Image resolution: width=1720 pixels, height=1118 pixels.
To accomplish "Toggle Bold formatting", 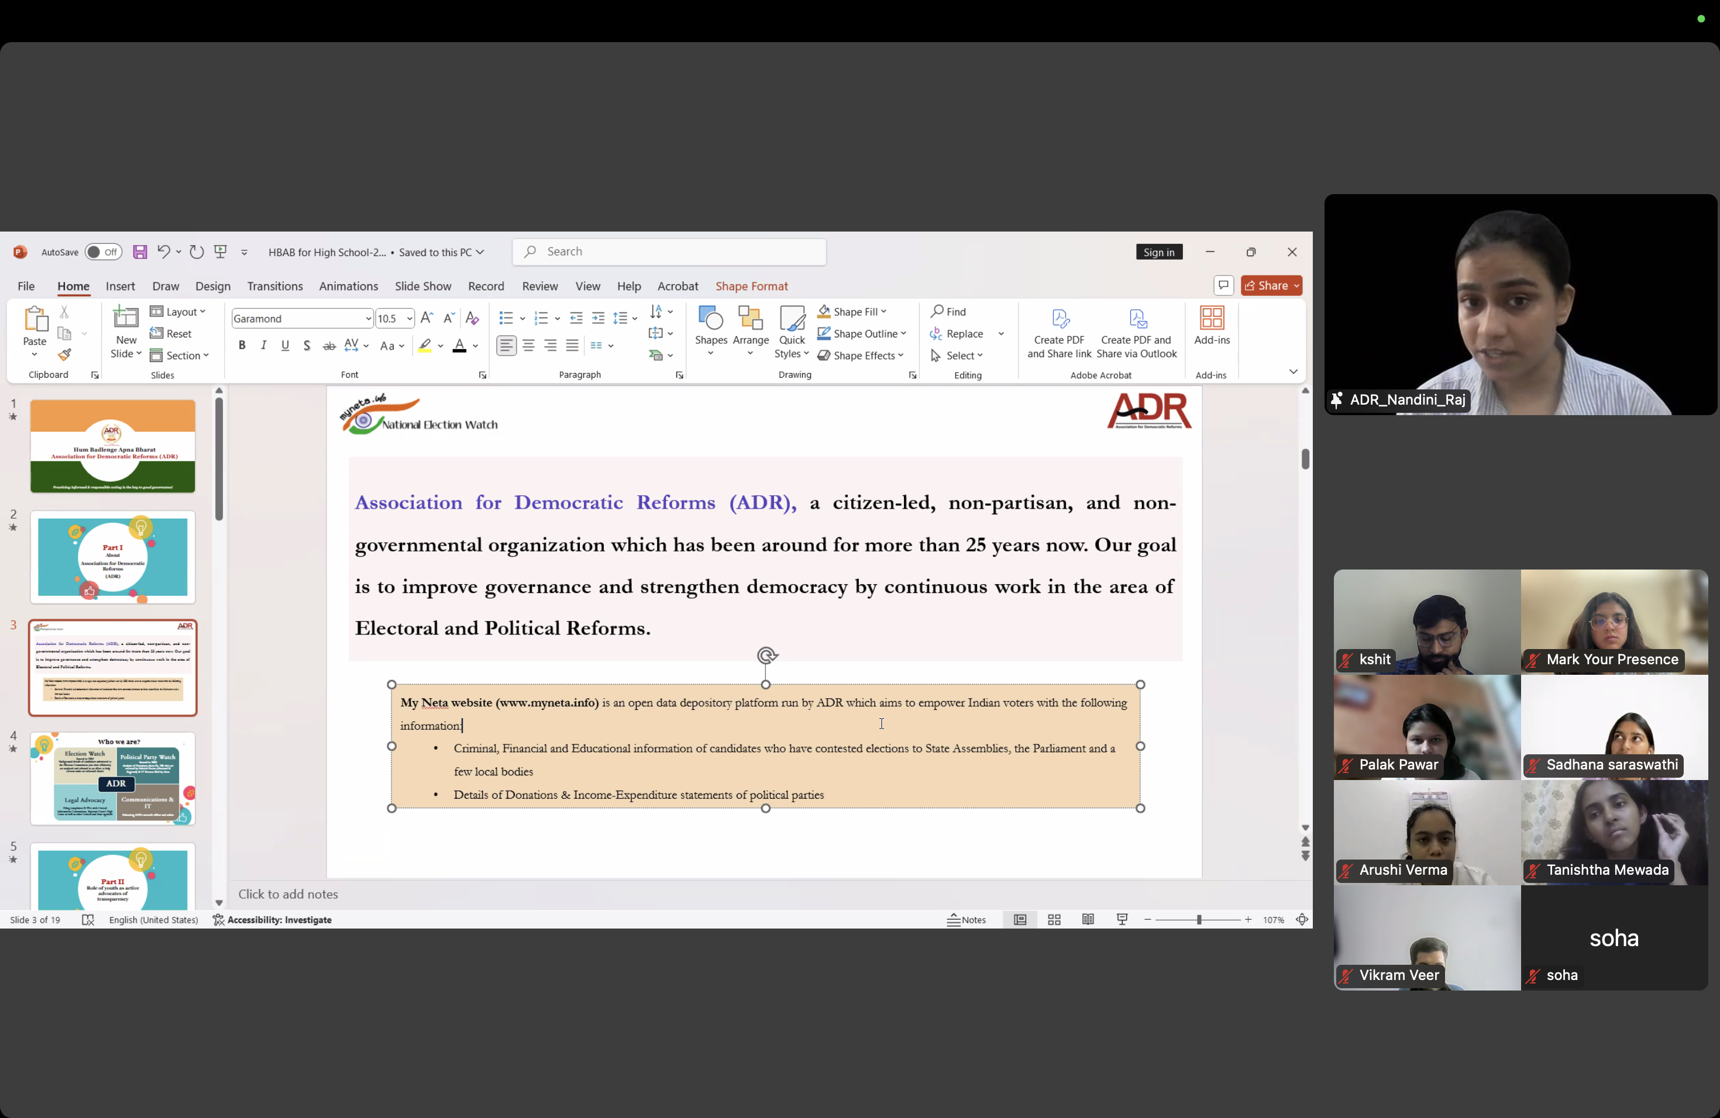I will pyautogui.click(x=242, y=346).
